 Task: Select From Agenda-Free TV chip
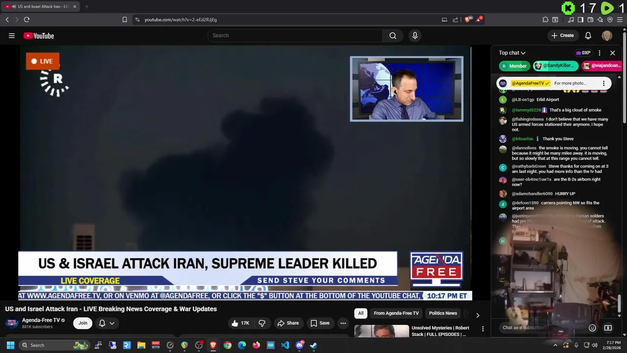(396, 313)
